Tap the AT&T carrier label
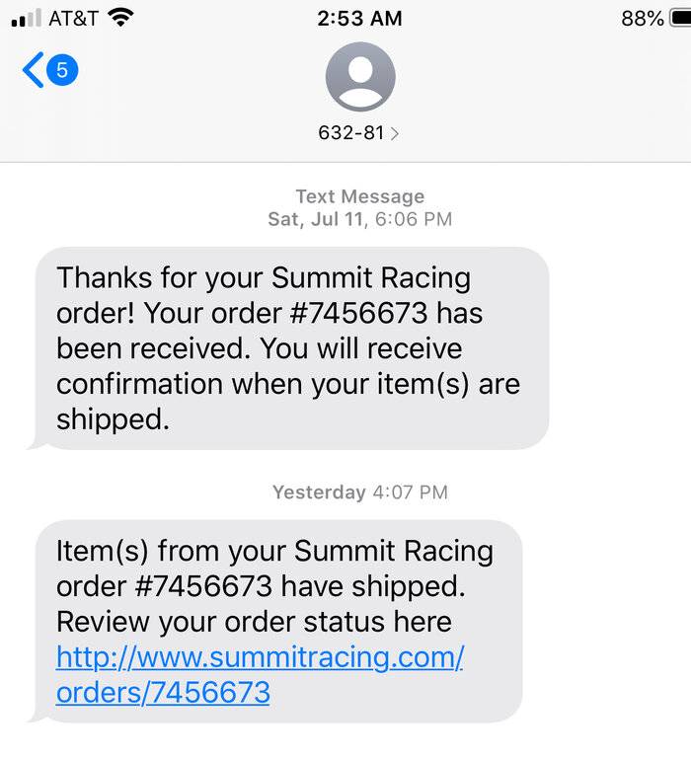Image resolution: width=691 pixels, height=758 pixels. [x=72, y=18]
